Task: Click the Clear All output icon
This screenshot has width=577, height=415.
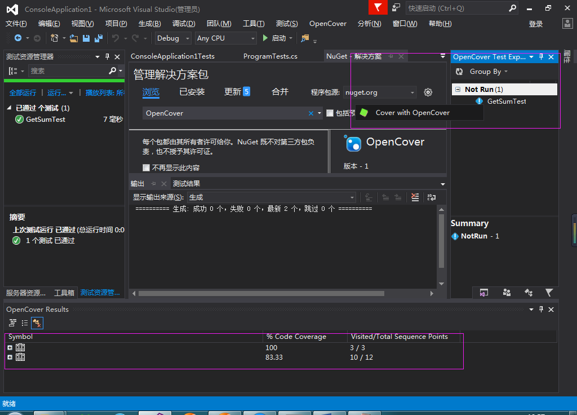Action: (x=415, y=197)
